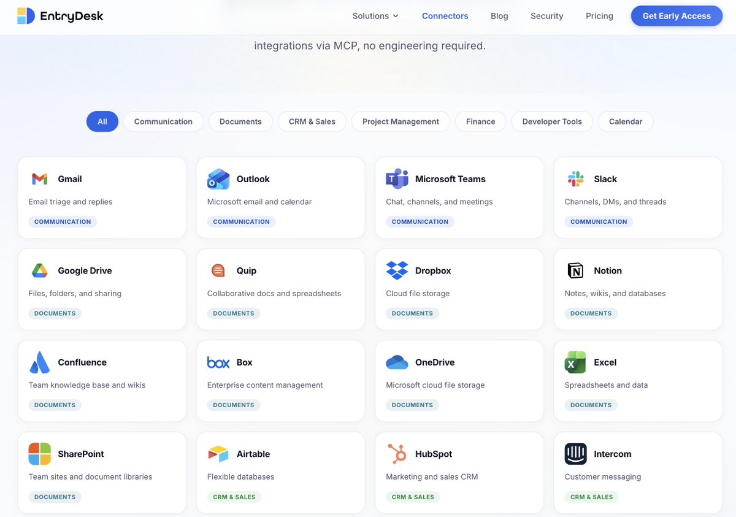This screenshot has width=736, height=517.
Task: Open the Security nav link
Action: click(x=546, y=16)
